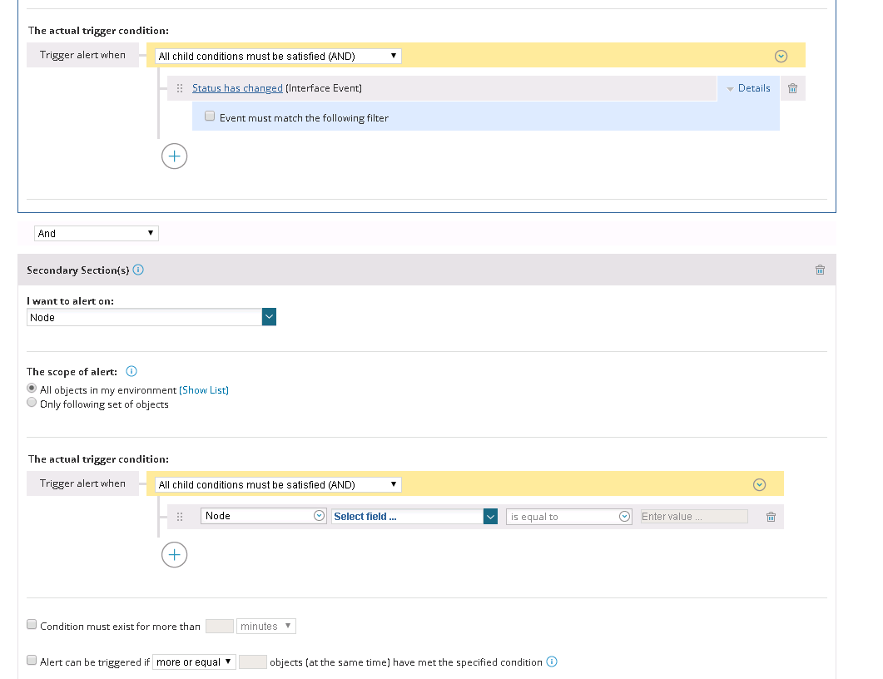Viewport: 883px width, 679px height.
Task: Delete the Node field condition row
Action: click(x=771, y=517)
